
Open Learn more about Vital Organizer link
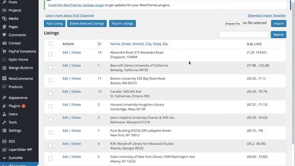70,15
